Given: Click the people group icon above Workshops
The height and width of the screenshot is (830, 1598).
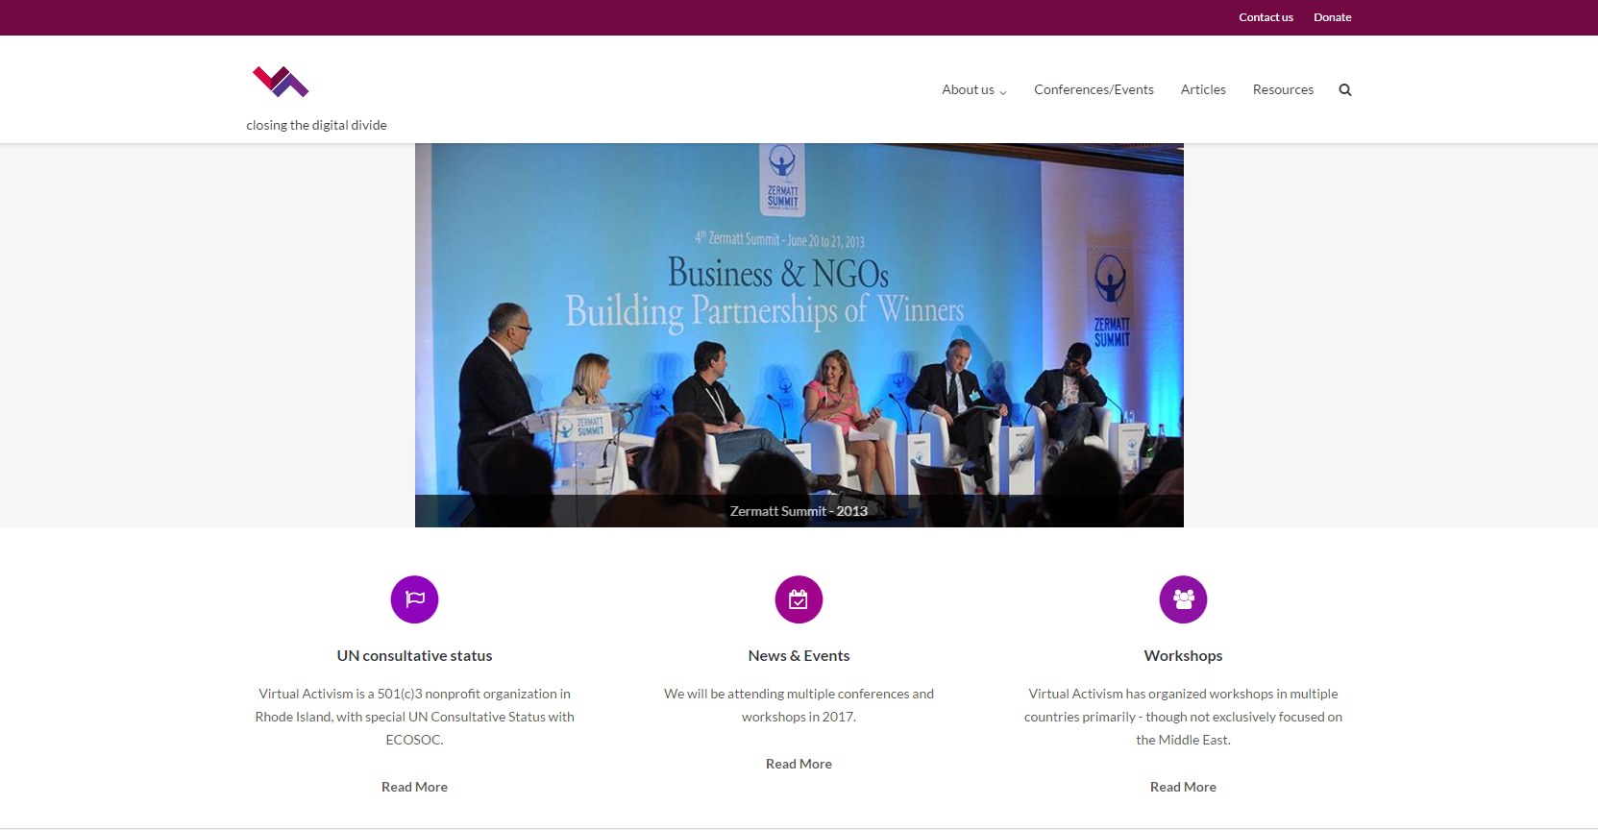Looking at the screenshot, I should (1183, 599).
